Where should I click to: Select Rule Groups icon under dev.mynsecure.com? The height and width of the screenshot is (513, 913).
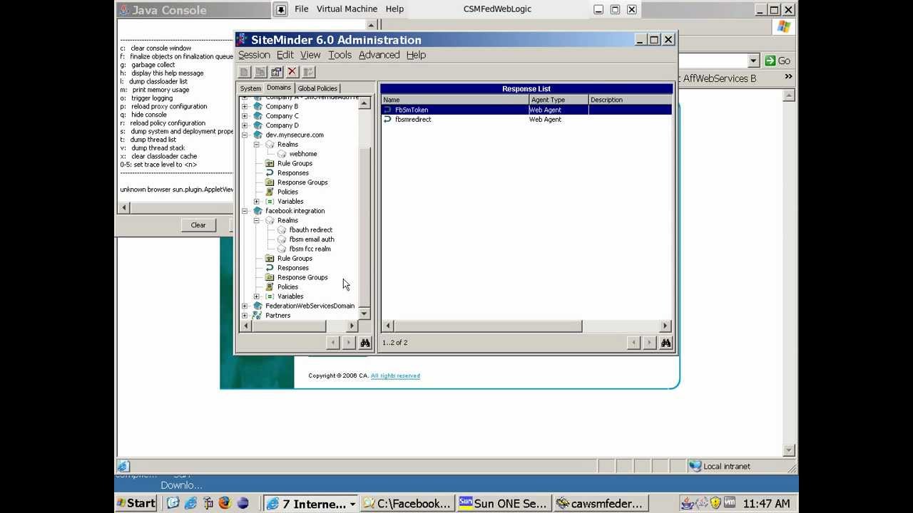coord(270,163)
